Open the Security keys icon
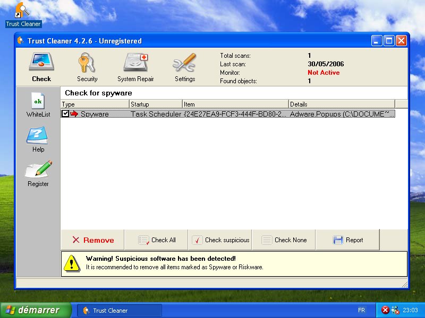Screen dimensions: 425x318 click(x=87, y=63)
